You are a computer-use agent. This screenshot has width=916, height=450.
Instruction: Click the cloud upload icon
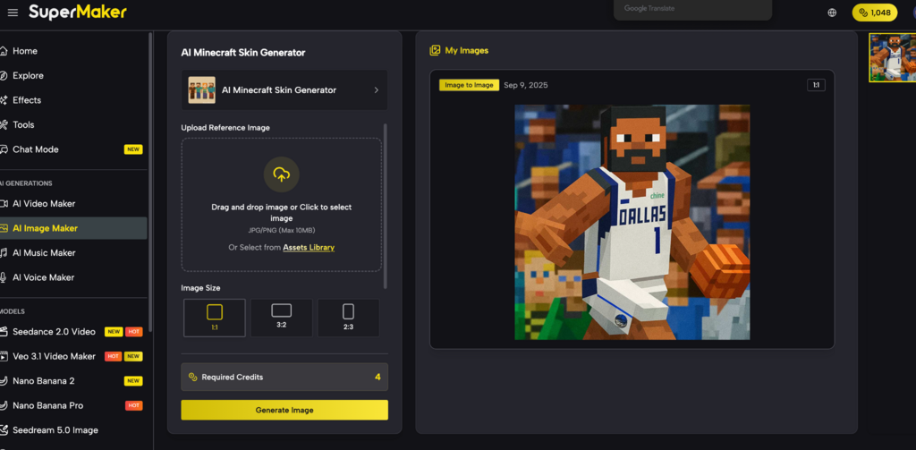pos(282,174)
